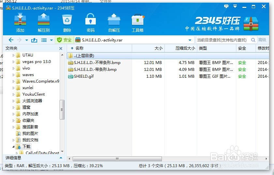
Task: Select the 搜狐影音 folder
Action: [x=30, y=127]
